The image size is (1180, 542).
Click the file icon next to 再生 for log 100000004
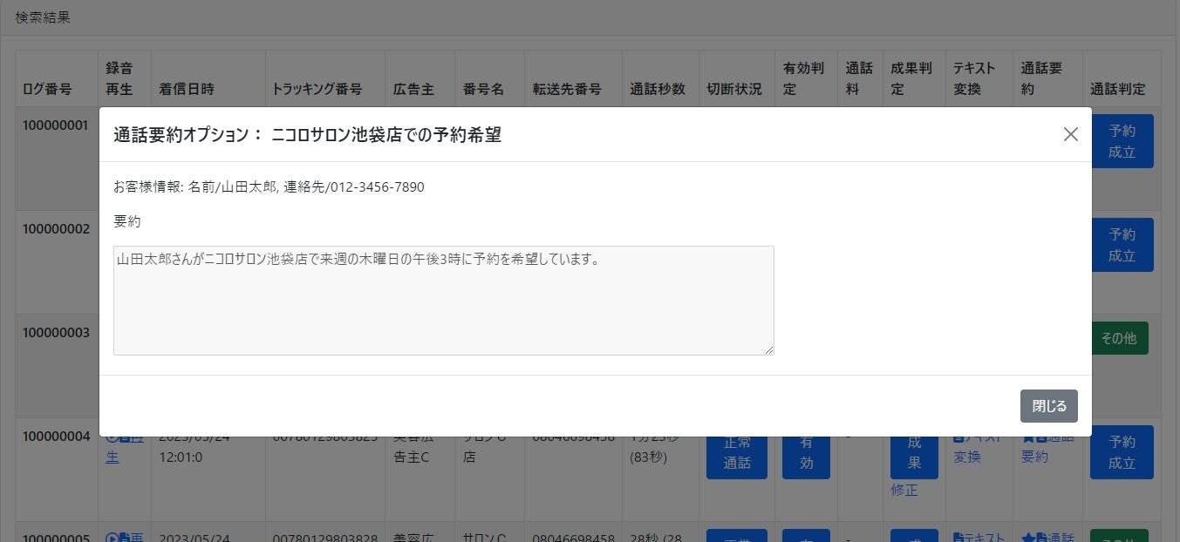coord(123,438)
